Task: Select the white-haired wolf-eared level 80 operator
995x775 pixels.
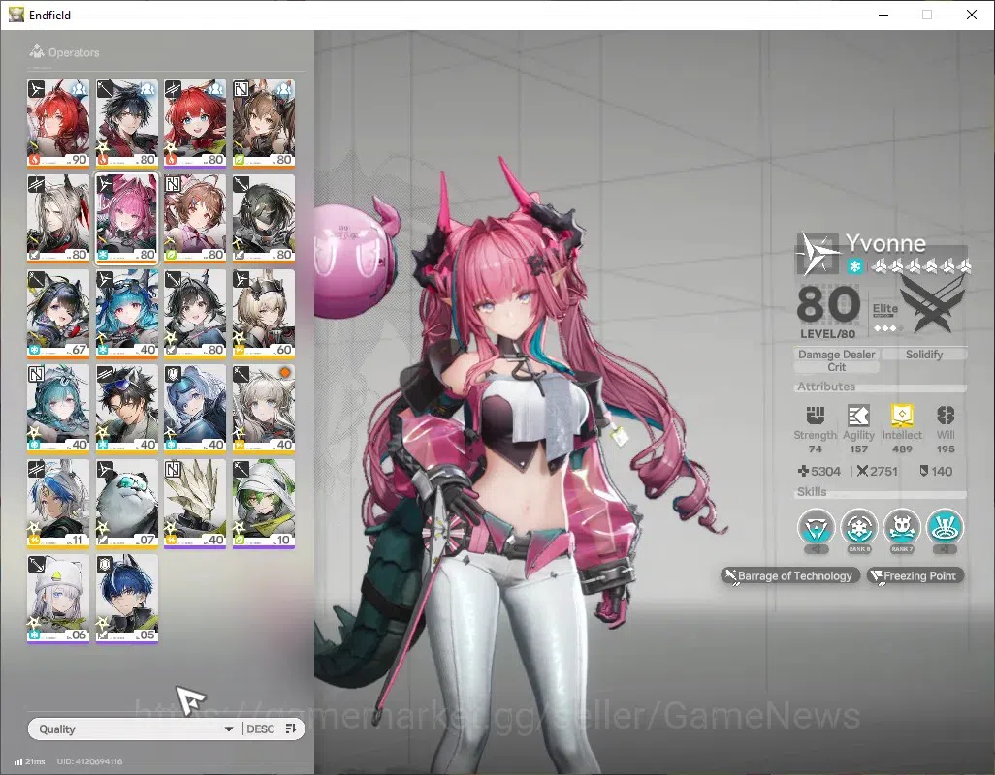Action: coord(58,218)
